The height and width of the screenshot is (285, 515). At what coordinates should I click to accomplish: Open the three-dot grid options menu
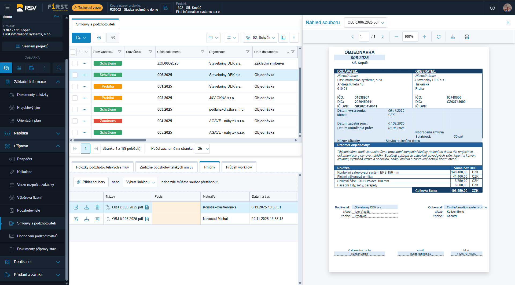(x=294, y=38)
